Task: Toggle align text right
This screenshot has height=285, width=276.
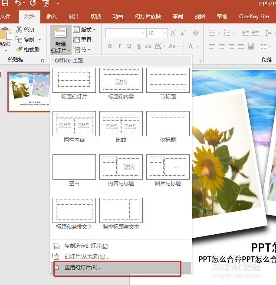Action: tap(231, 46)
